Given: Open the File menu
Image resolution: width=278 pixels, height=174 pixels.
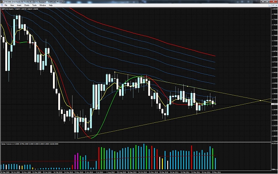Looking at the screenshot, I should (x=6, y=5).
